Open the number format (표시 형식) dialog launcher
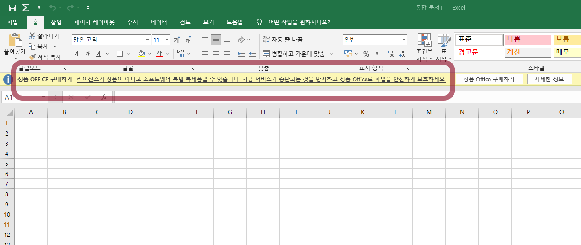The image size is (581, 245). point(407,68)
